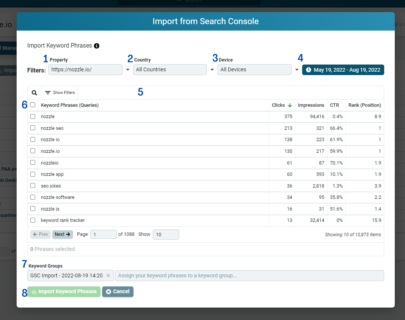The width and height of the screenshot is (405, 320).
Task: Click the '0 Phrases selected' status text
Action: (53, 249)
